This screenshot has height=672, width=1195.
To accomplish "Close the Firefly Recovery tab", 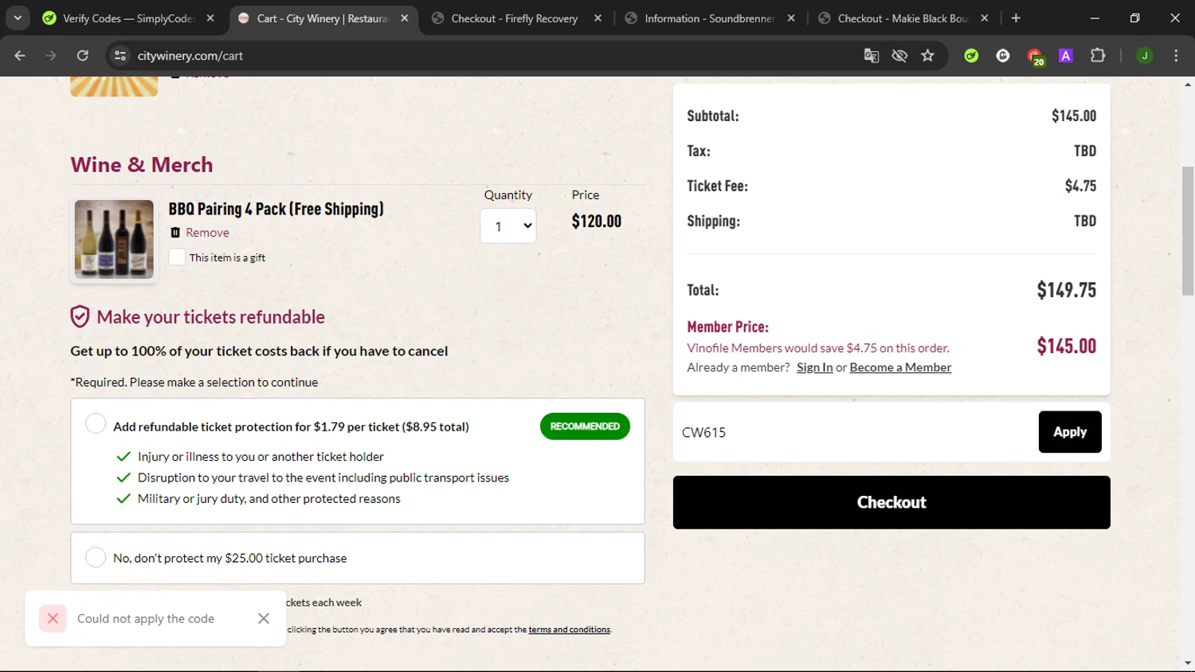I will 598,18.
